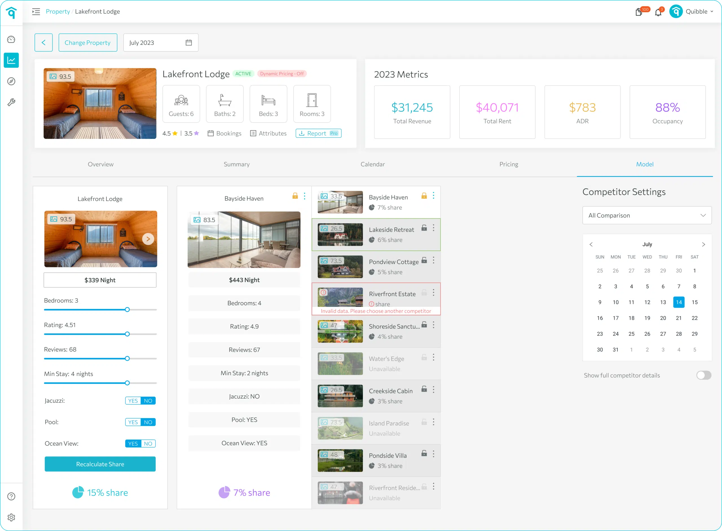Image resolution: width=722 pixels, height=531 pixels.
Task: Click the Recalculate Share button
Action: coord(100,464)
